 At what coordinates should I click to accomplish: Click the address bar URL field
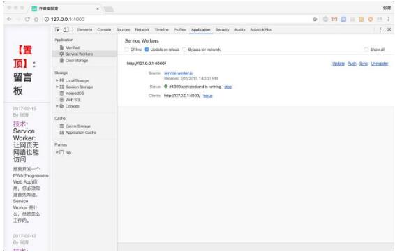pyautogui.click(x=177, y=19)
